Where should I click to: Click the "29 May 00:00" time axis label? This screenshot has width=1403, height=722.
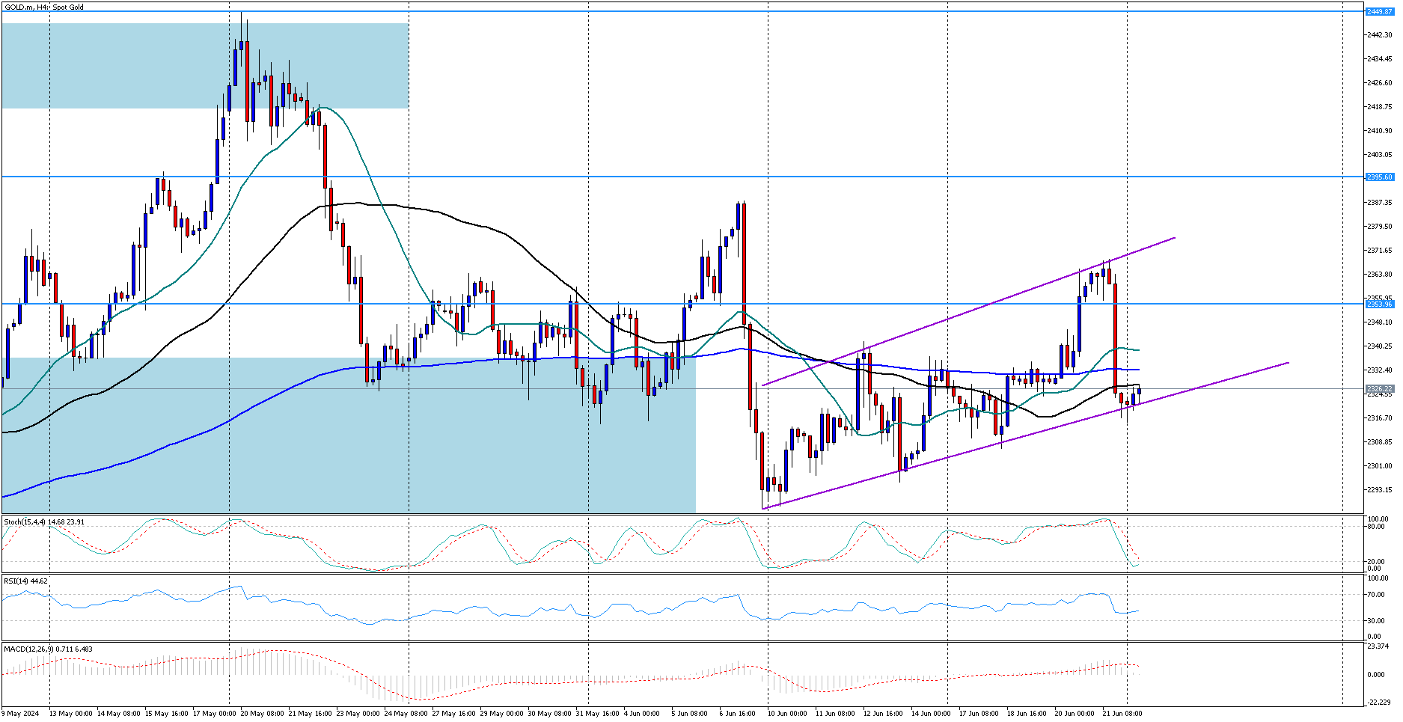[502, 714]
